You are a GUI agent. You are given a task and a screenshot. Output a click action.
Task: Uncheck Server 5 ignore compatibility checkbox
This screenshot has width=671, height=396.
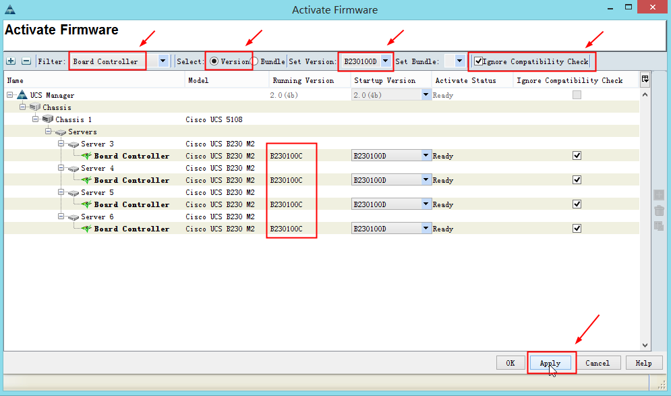[577, 204]
